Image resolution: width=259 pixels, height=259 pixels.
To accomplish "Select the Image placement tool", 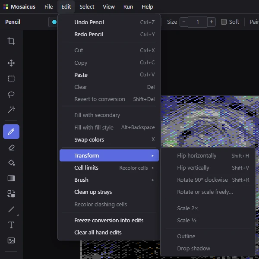I will tap(11, 240).
